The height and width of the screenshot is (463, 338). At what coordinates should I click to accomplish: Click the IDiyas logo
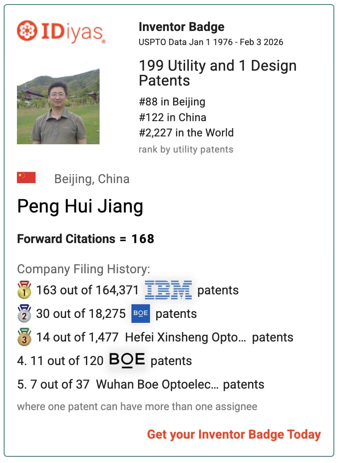click(x=61, y=31)
